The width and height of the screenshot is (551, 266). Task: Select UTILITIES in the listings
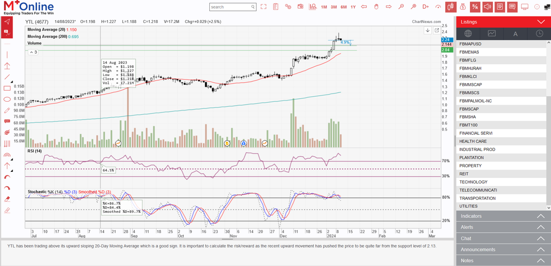click(x=501, y=206)
